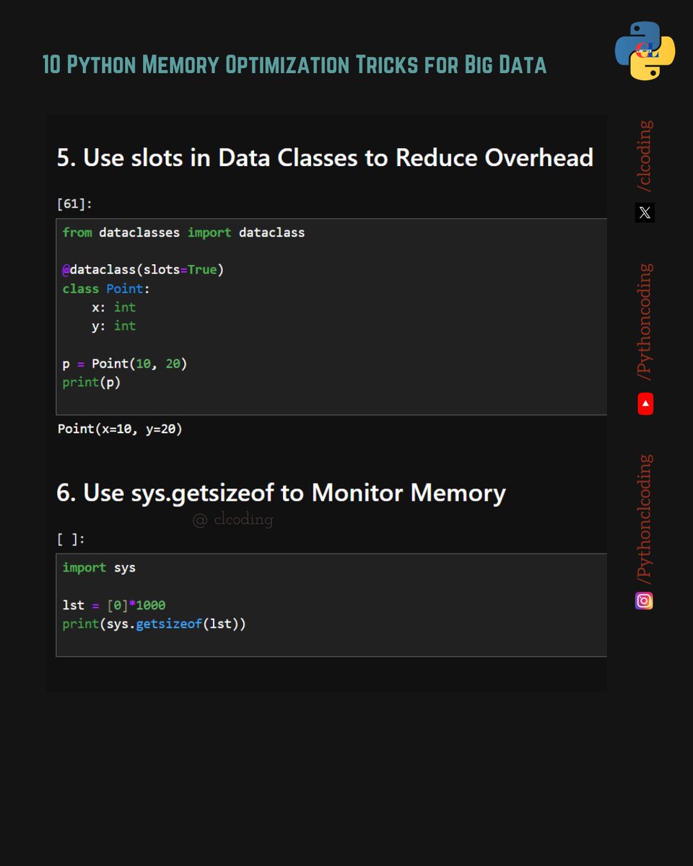Click the Python logo in the top-right corner

click(645, 52)
